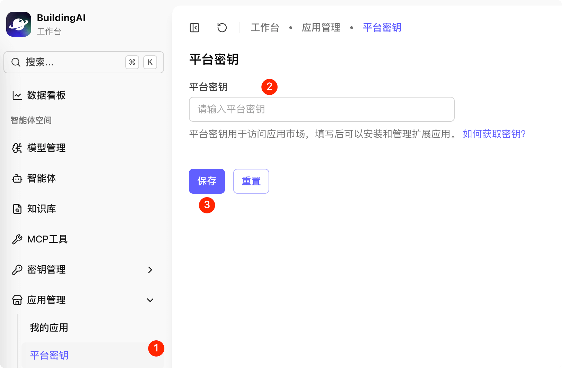Click the refresh icon in the toolbar
562x368 pixels.
pos(222,27)
